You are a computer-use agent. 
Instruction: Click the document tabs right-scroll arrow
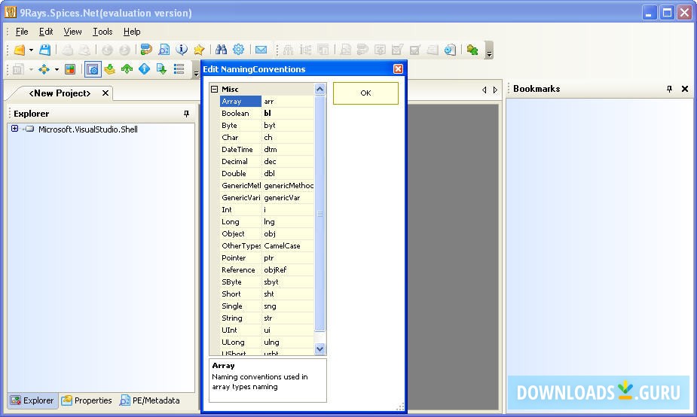click(495, 90)
